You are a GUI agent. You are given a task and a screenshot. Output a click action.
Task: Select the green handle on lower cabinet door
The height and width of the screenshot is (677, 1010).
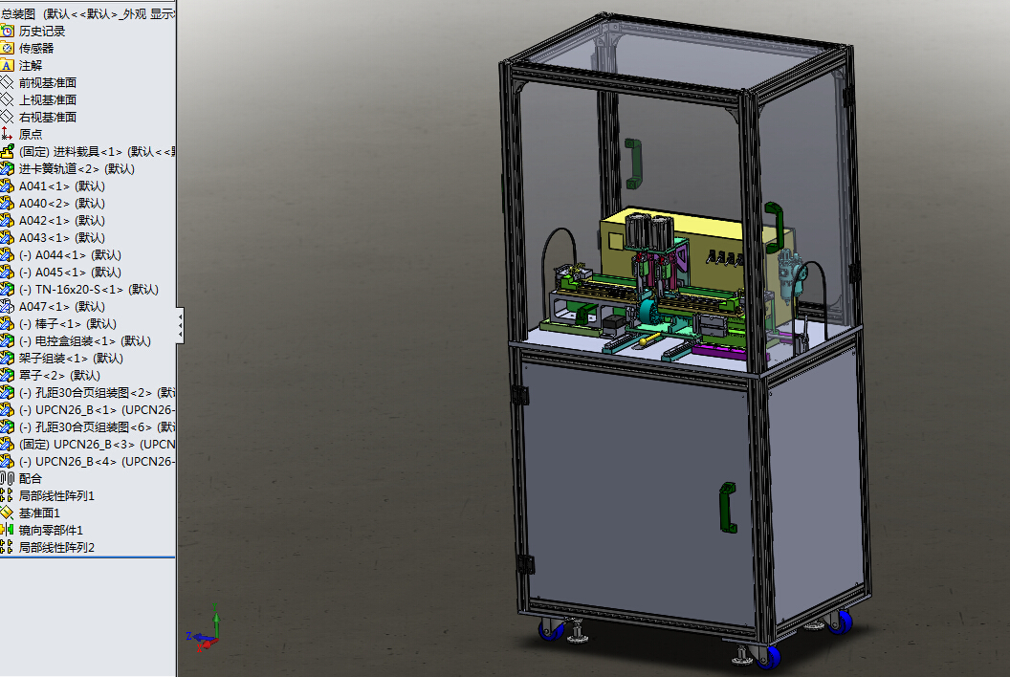(728, 508)
